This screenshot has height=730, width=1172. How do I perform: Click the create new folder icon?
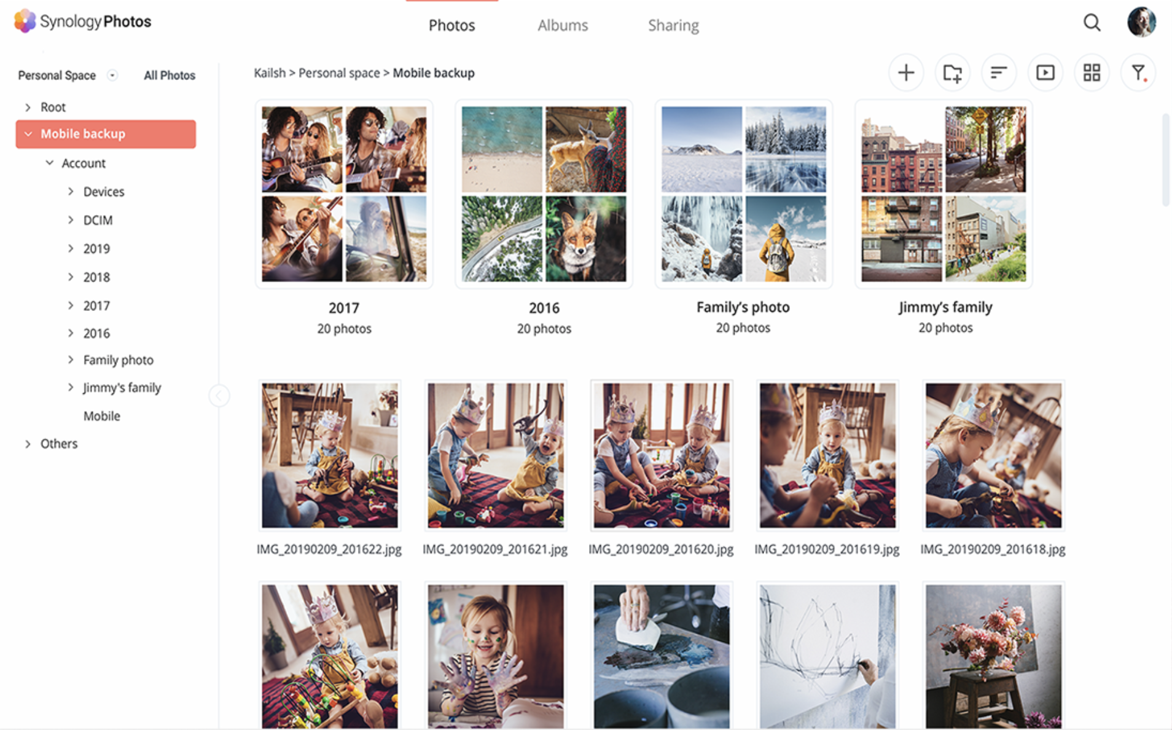click(x=953, y=73)
